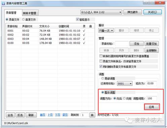Click the 添加 button
Image resolution: width=167 pixels, height=128 pixels.
point(136,44)
